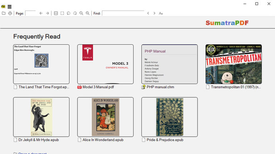Click the Open file folder icon
Screen dimensions: 275x154
point(4,13)
